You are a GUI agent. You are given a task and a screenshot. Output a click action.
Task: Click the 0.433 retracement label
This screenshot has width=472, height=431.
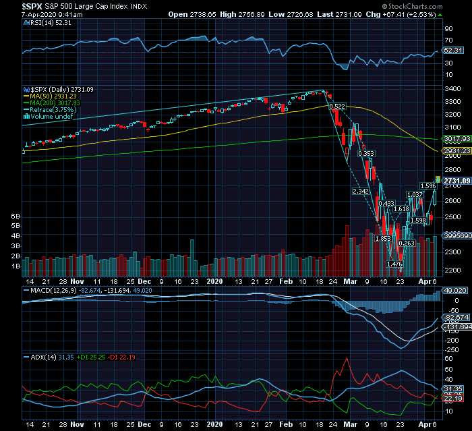[386, 204]
